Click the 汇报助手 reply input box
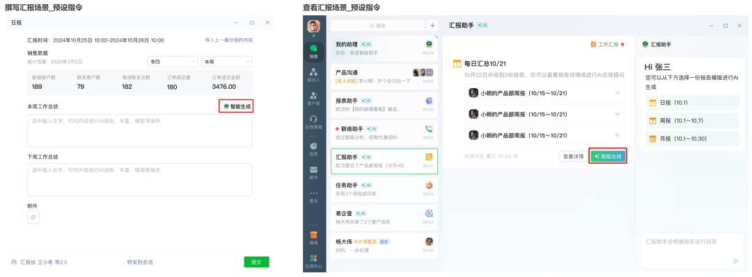The height and width of the screenshot is (277, 752). pyautogui.click(x=691, y=251)
